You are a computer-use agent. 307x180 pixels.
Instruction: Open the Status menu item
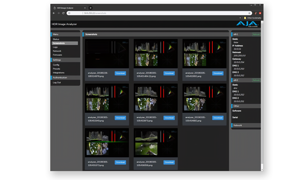tap(56, 39)
